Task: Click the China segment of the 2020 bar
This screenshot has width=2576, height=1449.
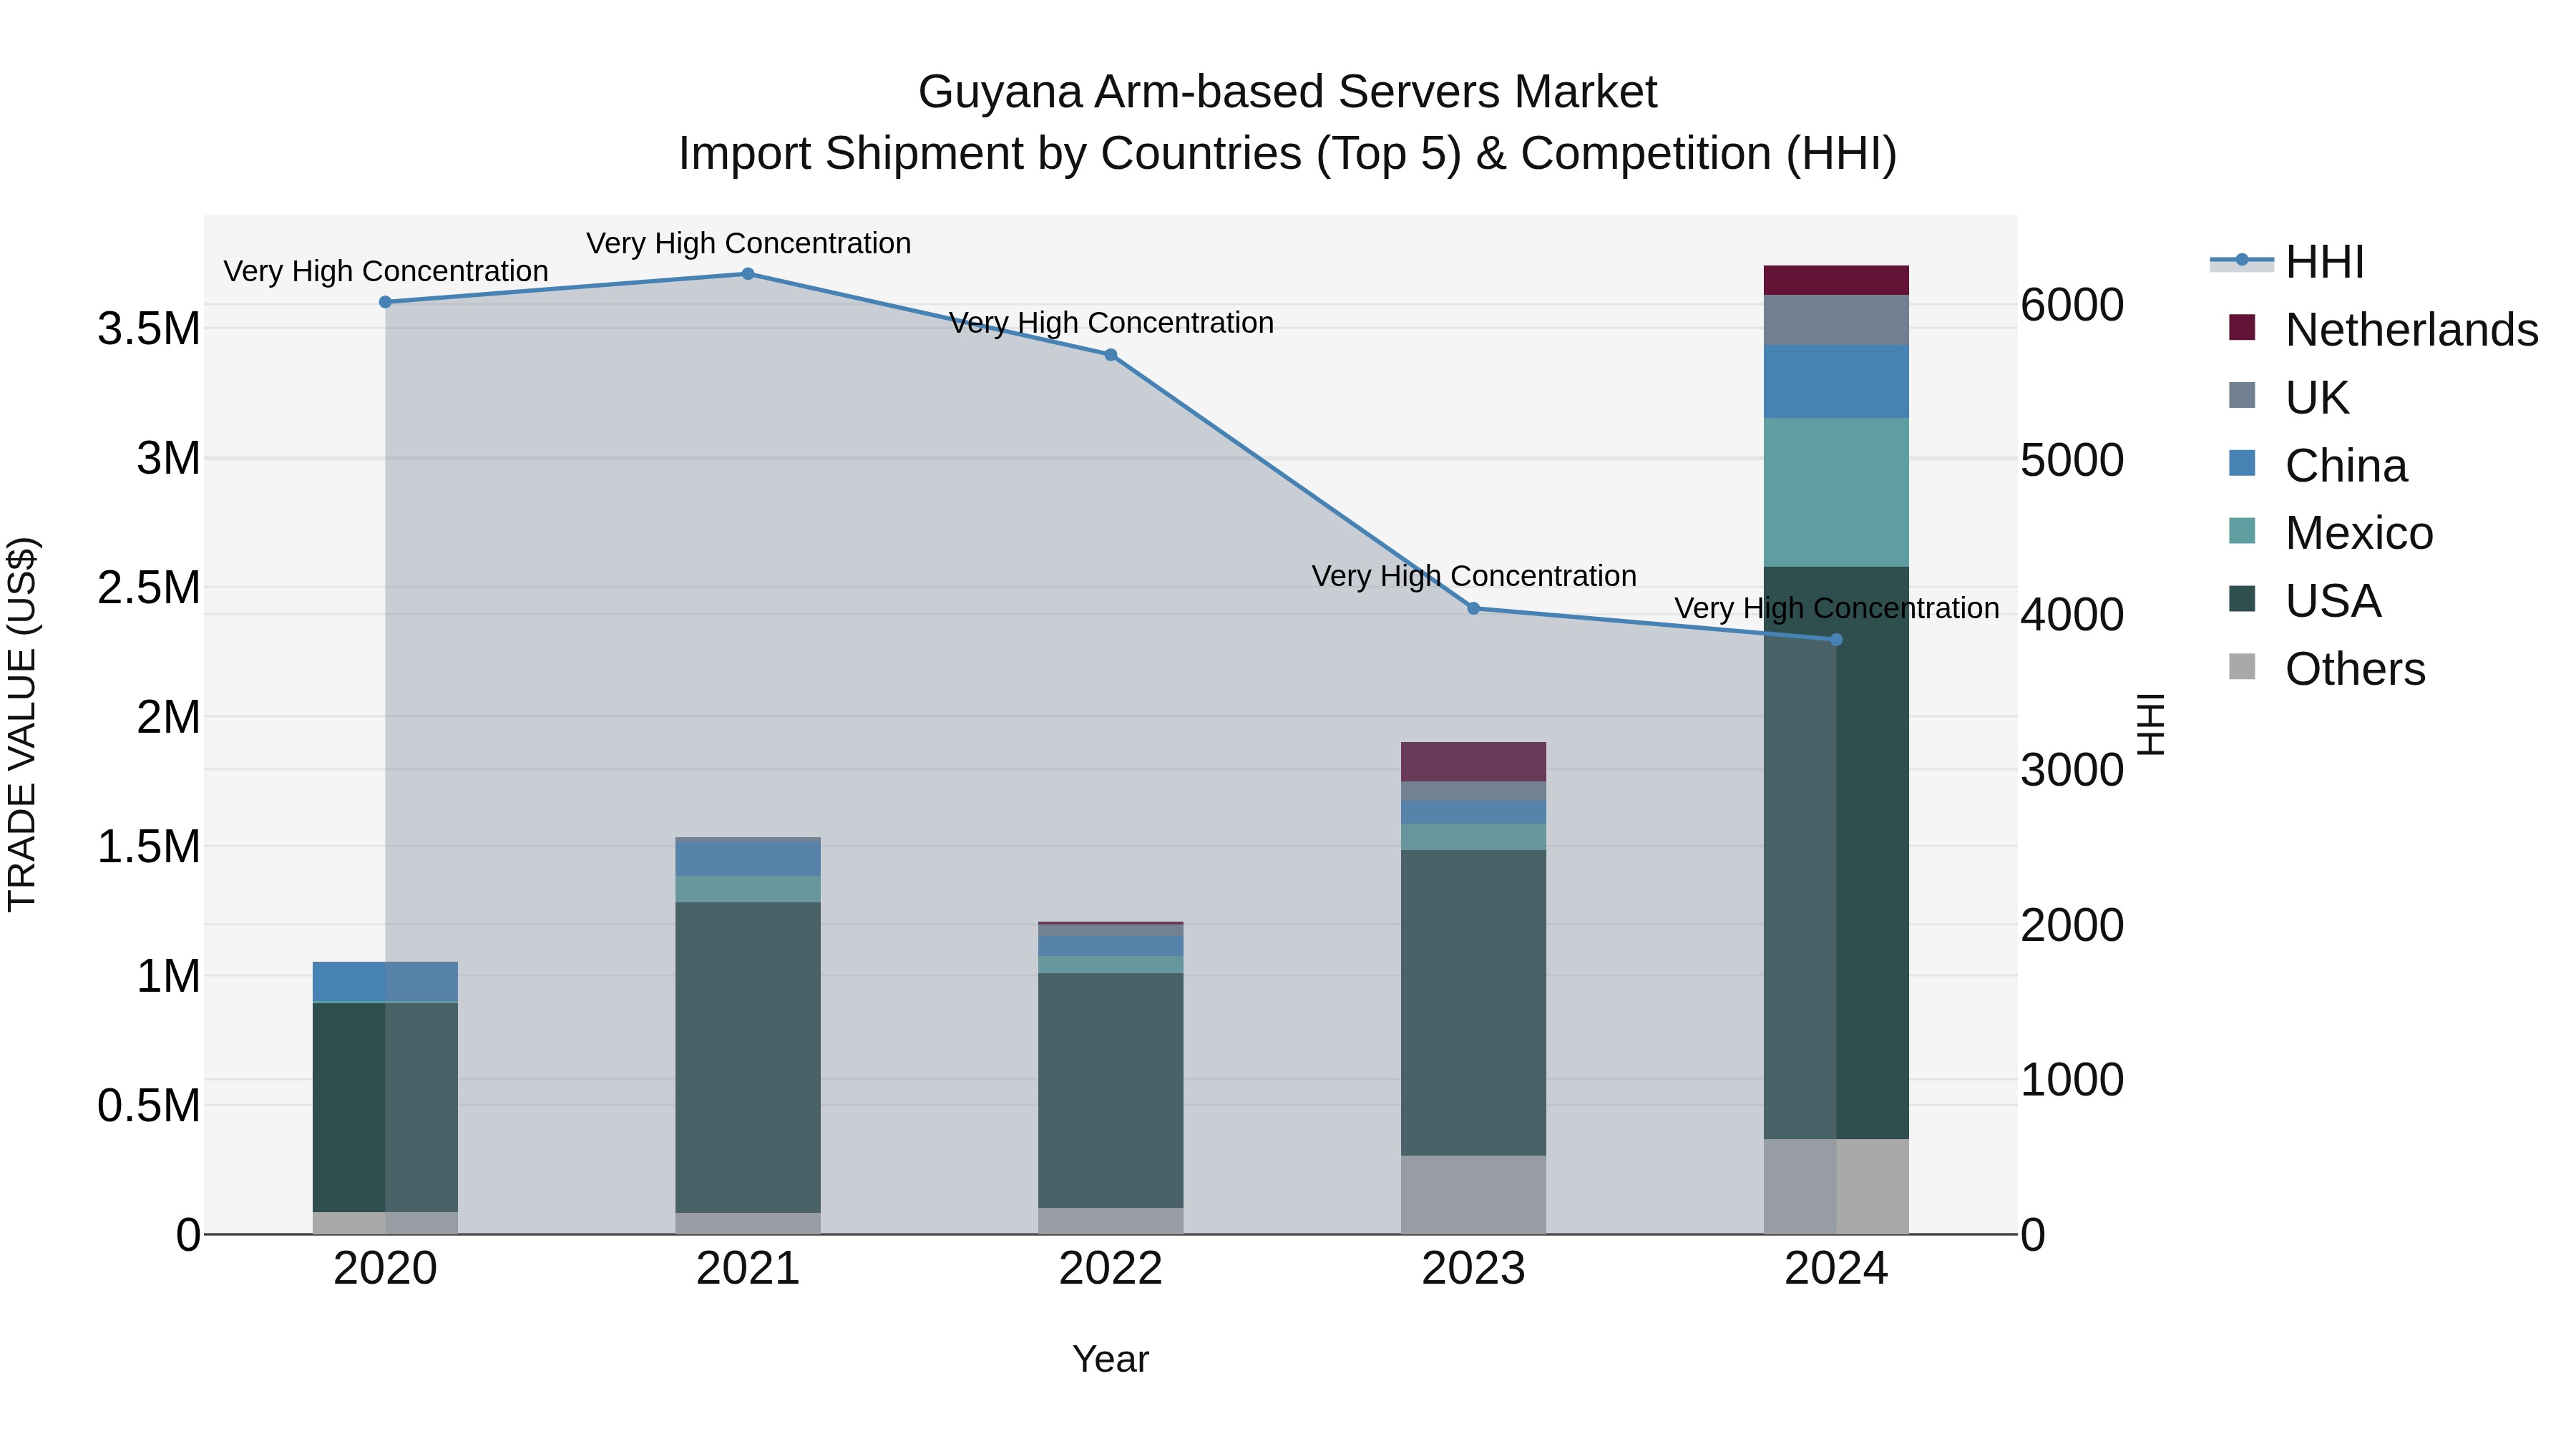Action: [x=385, y=981]
